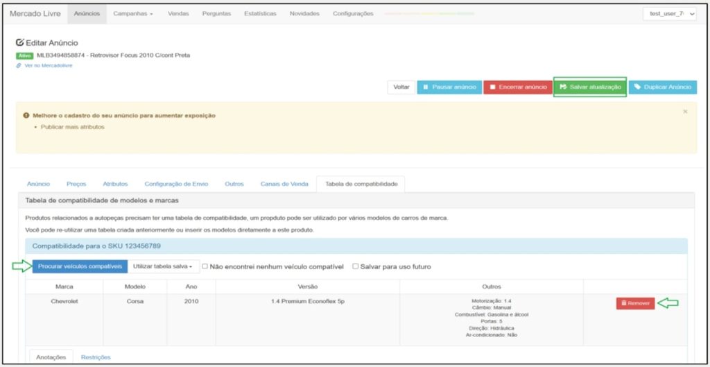
Task: Click Procurar veículos compatíveis button
Action: (x=80, y=266)
